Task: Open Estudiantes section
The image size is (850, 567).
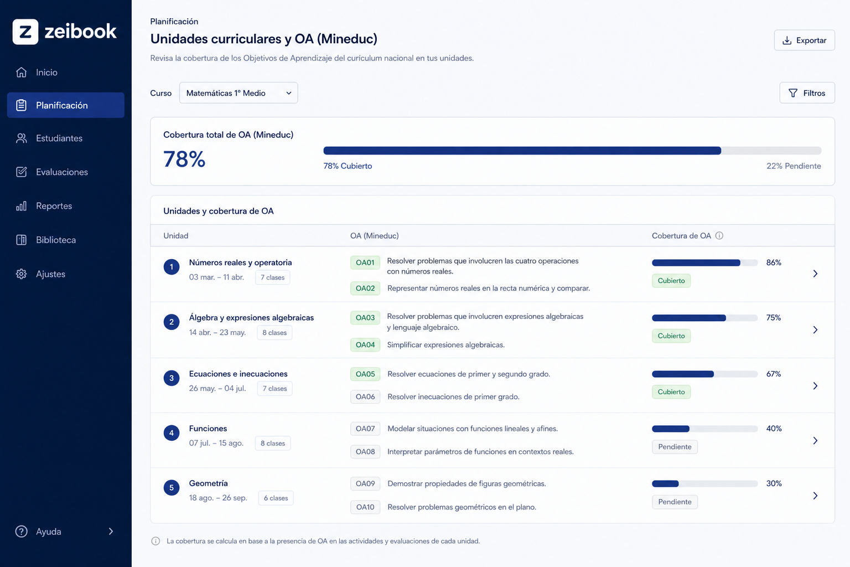Action: click(x=66, y=138)
